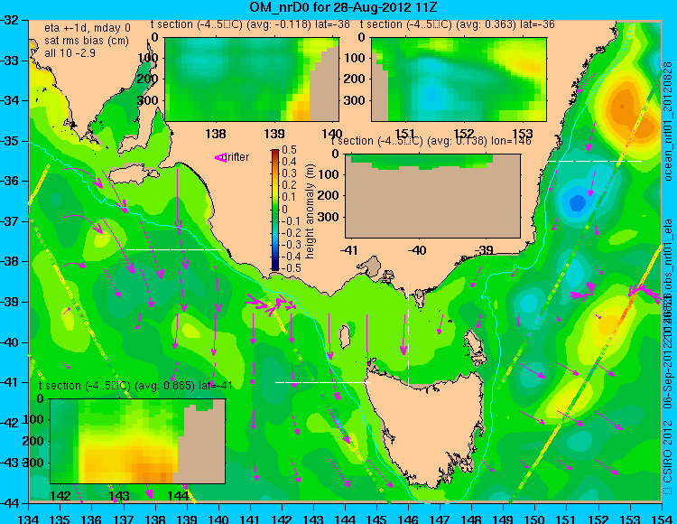
Task: Click the plot title 'OM_nrD0 for 28-Aug-2012 11Z'
Action: coord(344,7)
